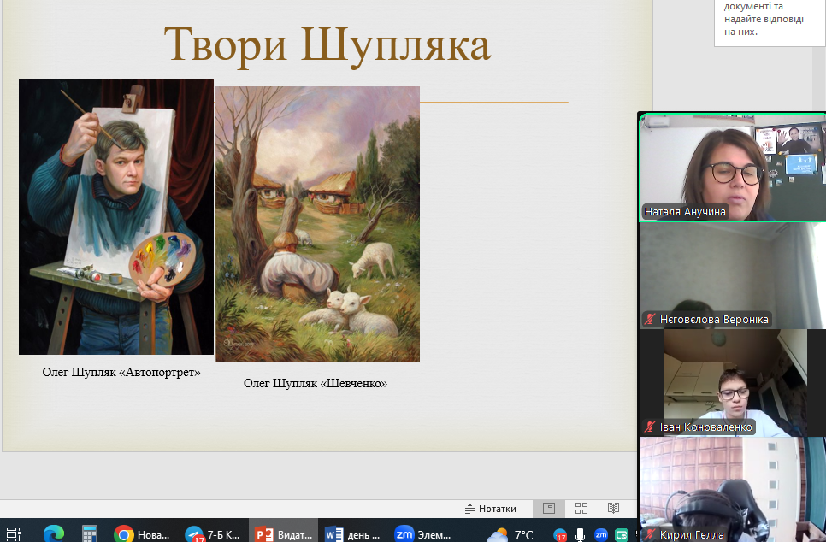The image size is (826, 542).
Task: Click the microphone icon in the system tray
Action: pos(580,534)
